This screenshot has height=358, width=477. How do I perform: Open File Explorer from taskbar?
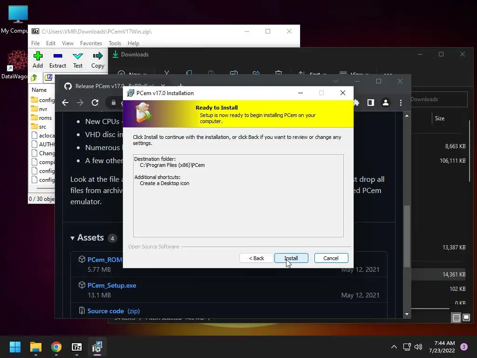coord(35,347)
